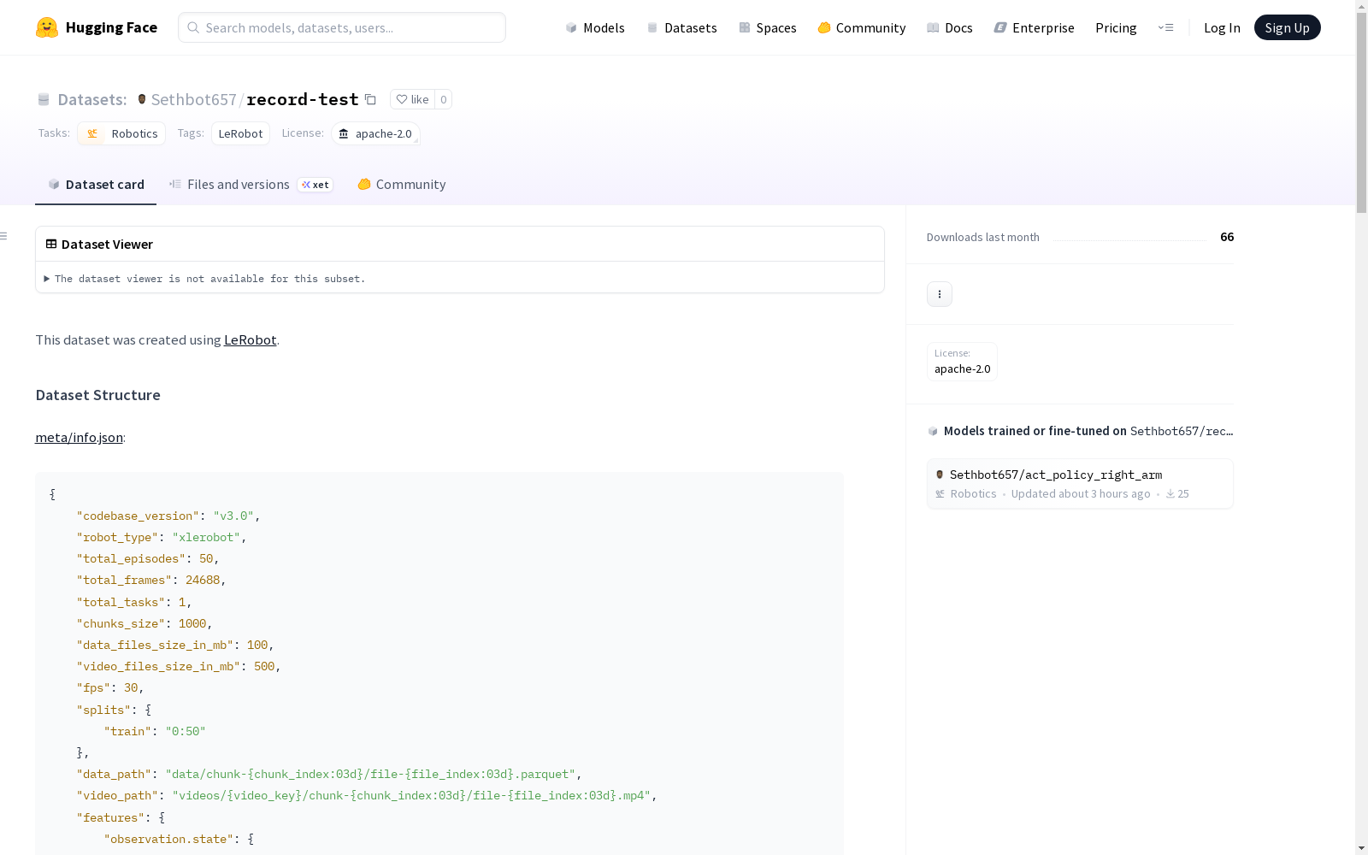Click the "fps" value 30
The image size is (1368, 855).
[131, 687]
